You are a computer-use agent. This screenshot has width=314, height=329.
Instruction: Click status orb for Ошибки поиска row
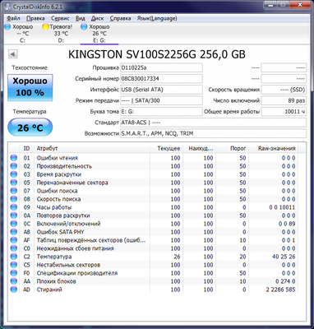(x=14, y=191)
